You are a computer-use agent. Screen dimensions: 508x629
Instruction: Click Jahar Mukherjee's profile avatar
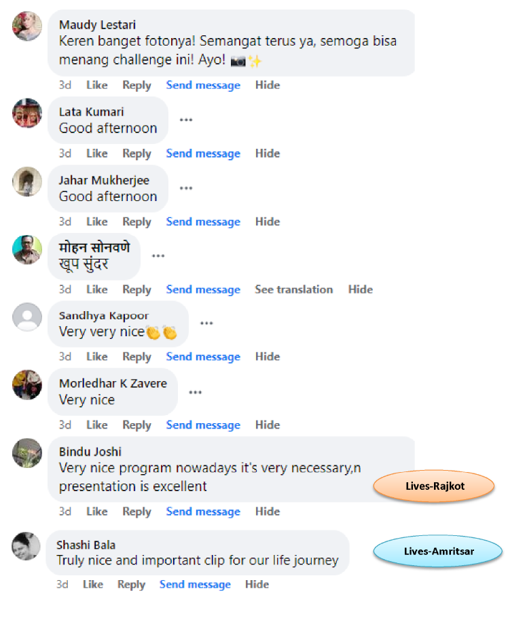[27, 181]
